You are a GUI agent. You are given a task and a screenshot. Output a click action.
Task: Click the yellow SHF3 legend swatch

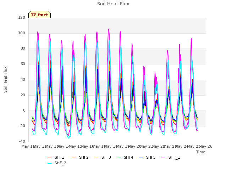(x=96, y=158)
